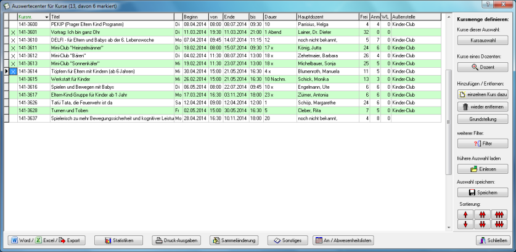516x252 pixels.
Task: Mark course 141-3600 row checkbox
Action: [x=13, y=25]
